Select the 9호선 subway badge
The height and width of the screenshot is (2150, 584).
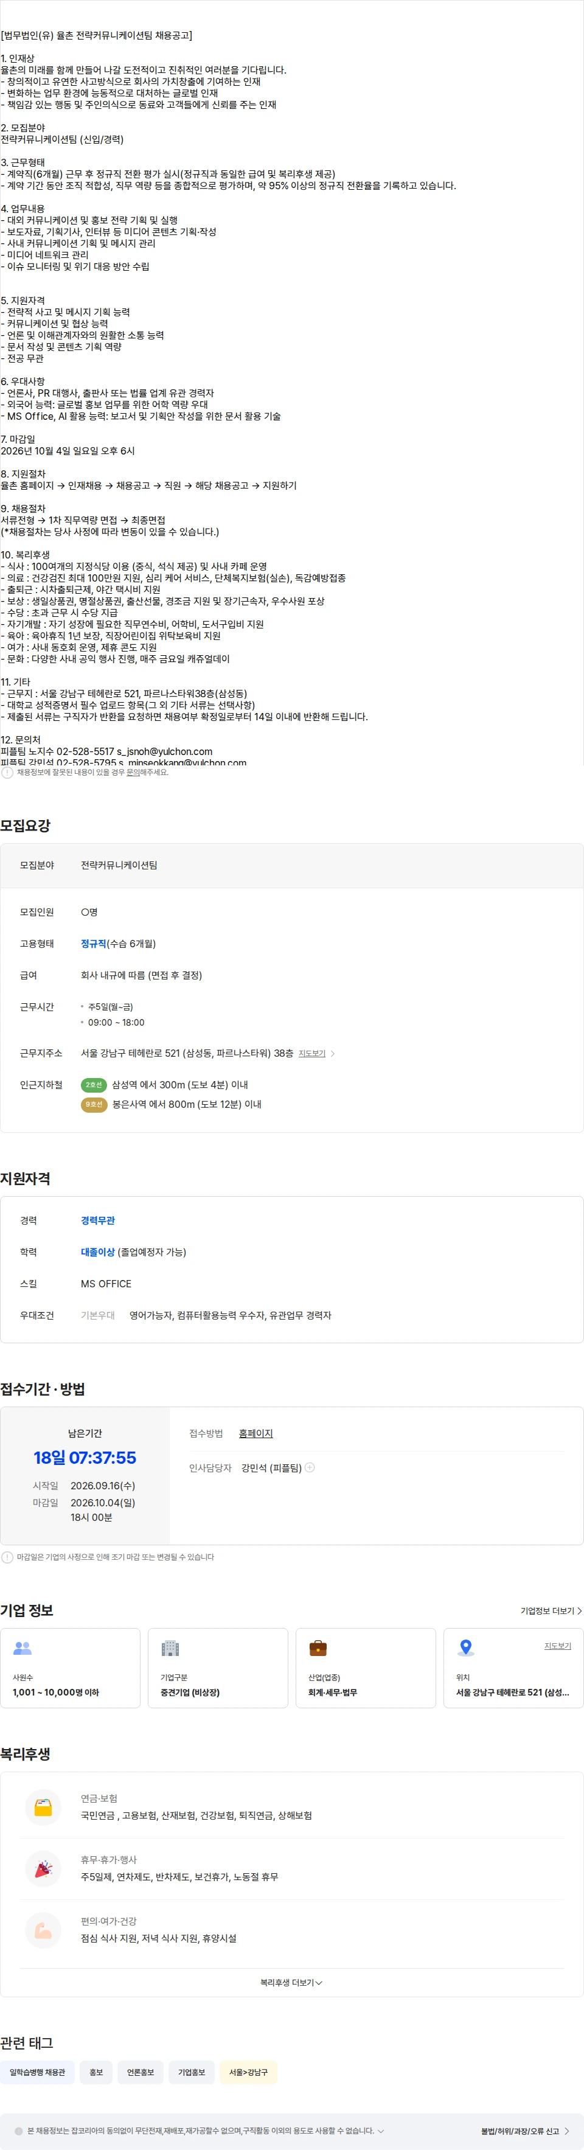click(94, 1104)
